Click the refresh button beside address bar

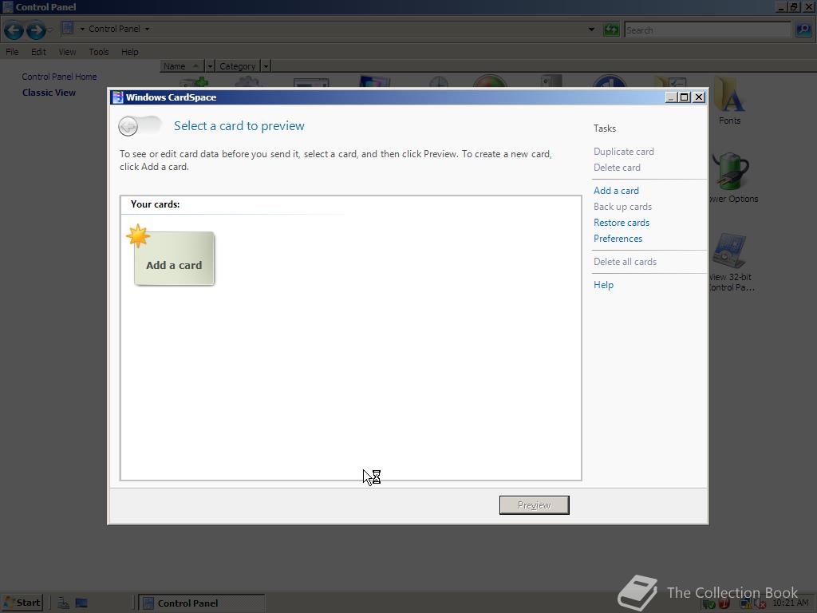pos(610,30)
